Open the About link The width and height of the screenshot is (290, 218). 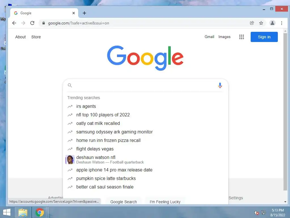pos(20,37)
